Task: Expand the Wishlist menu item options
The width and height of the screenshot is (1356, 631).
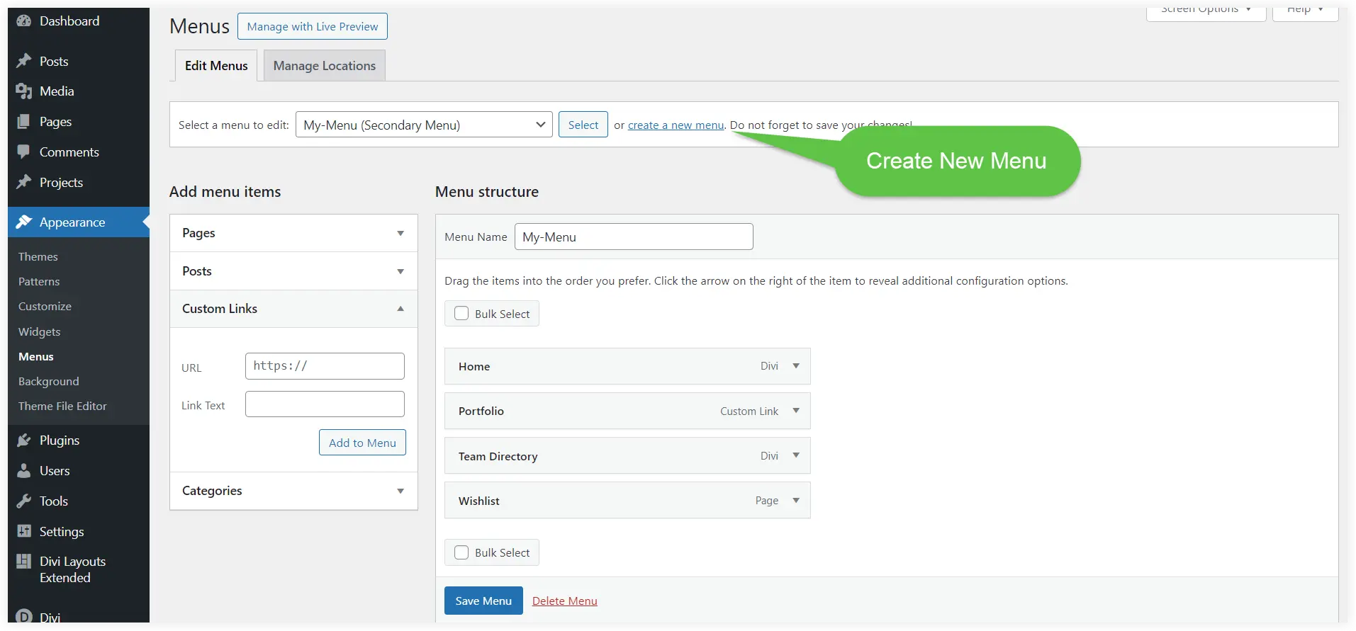Action: click(796, 501)
